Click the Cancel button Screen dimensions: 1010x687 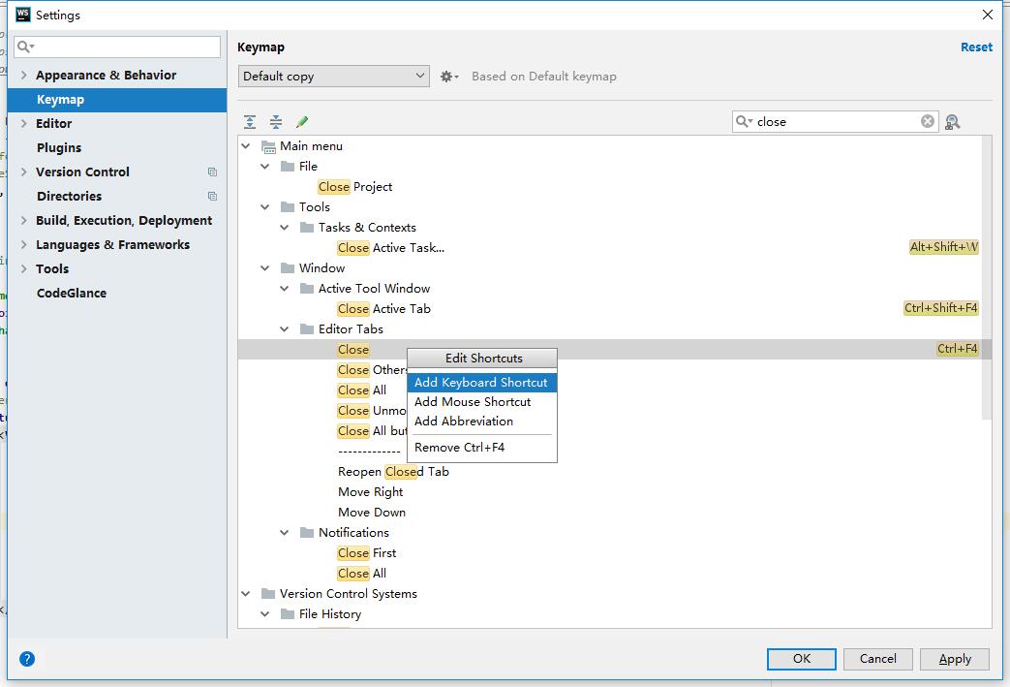coord(878,659)
